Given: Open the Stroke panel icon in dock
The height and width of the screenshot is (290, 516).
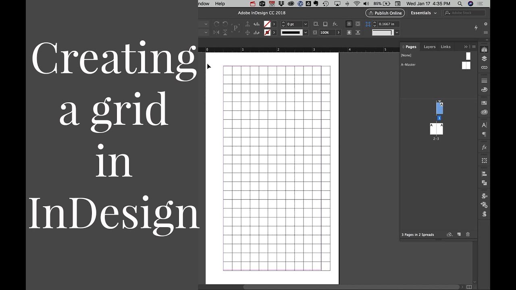Looking at the screenshot, I should point(484,81).
